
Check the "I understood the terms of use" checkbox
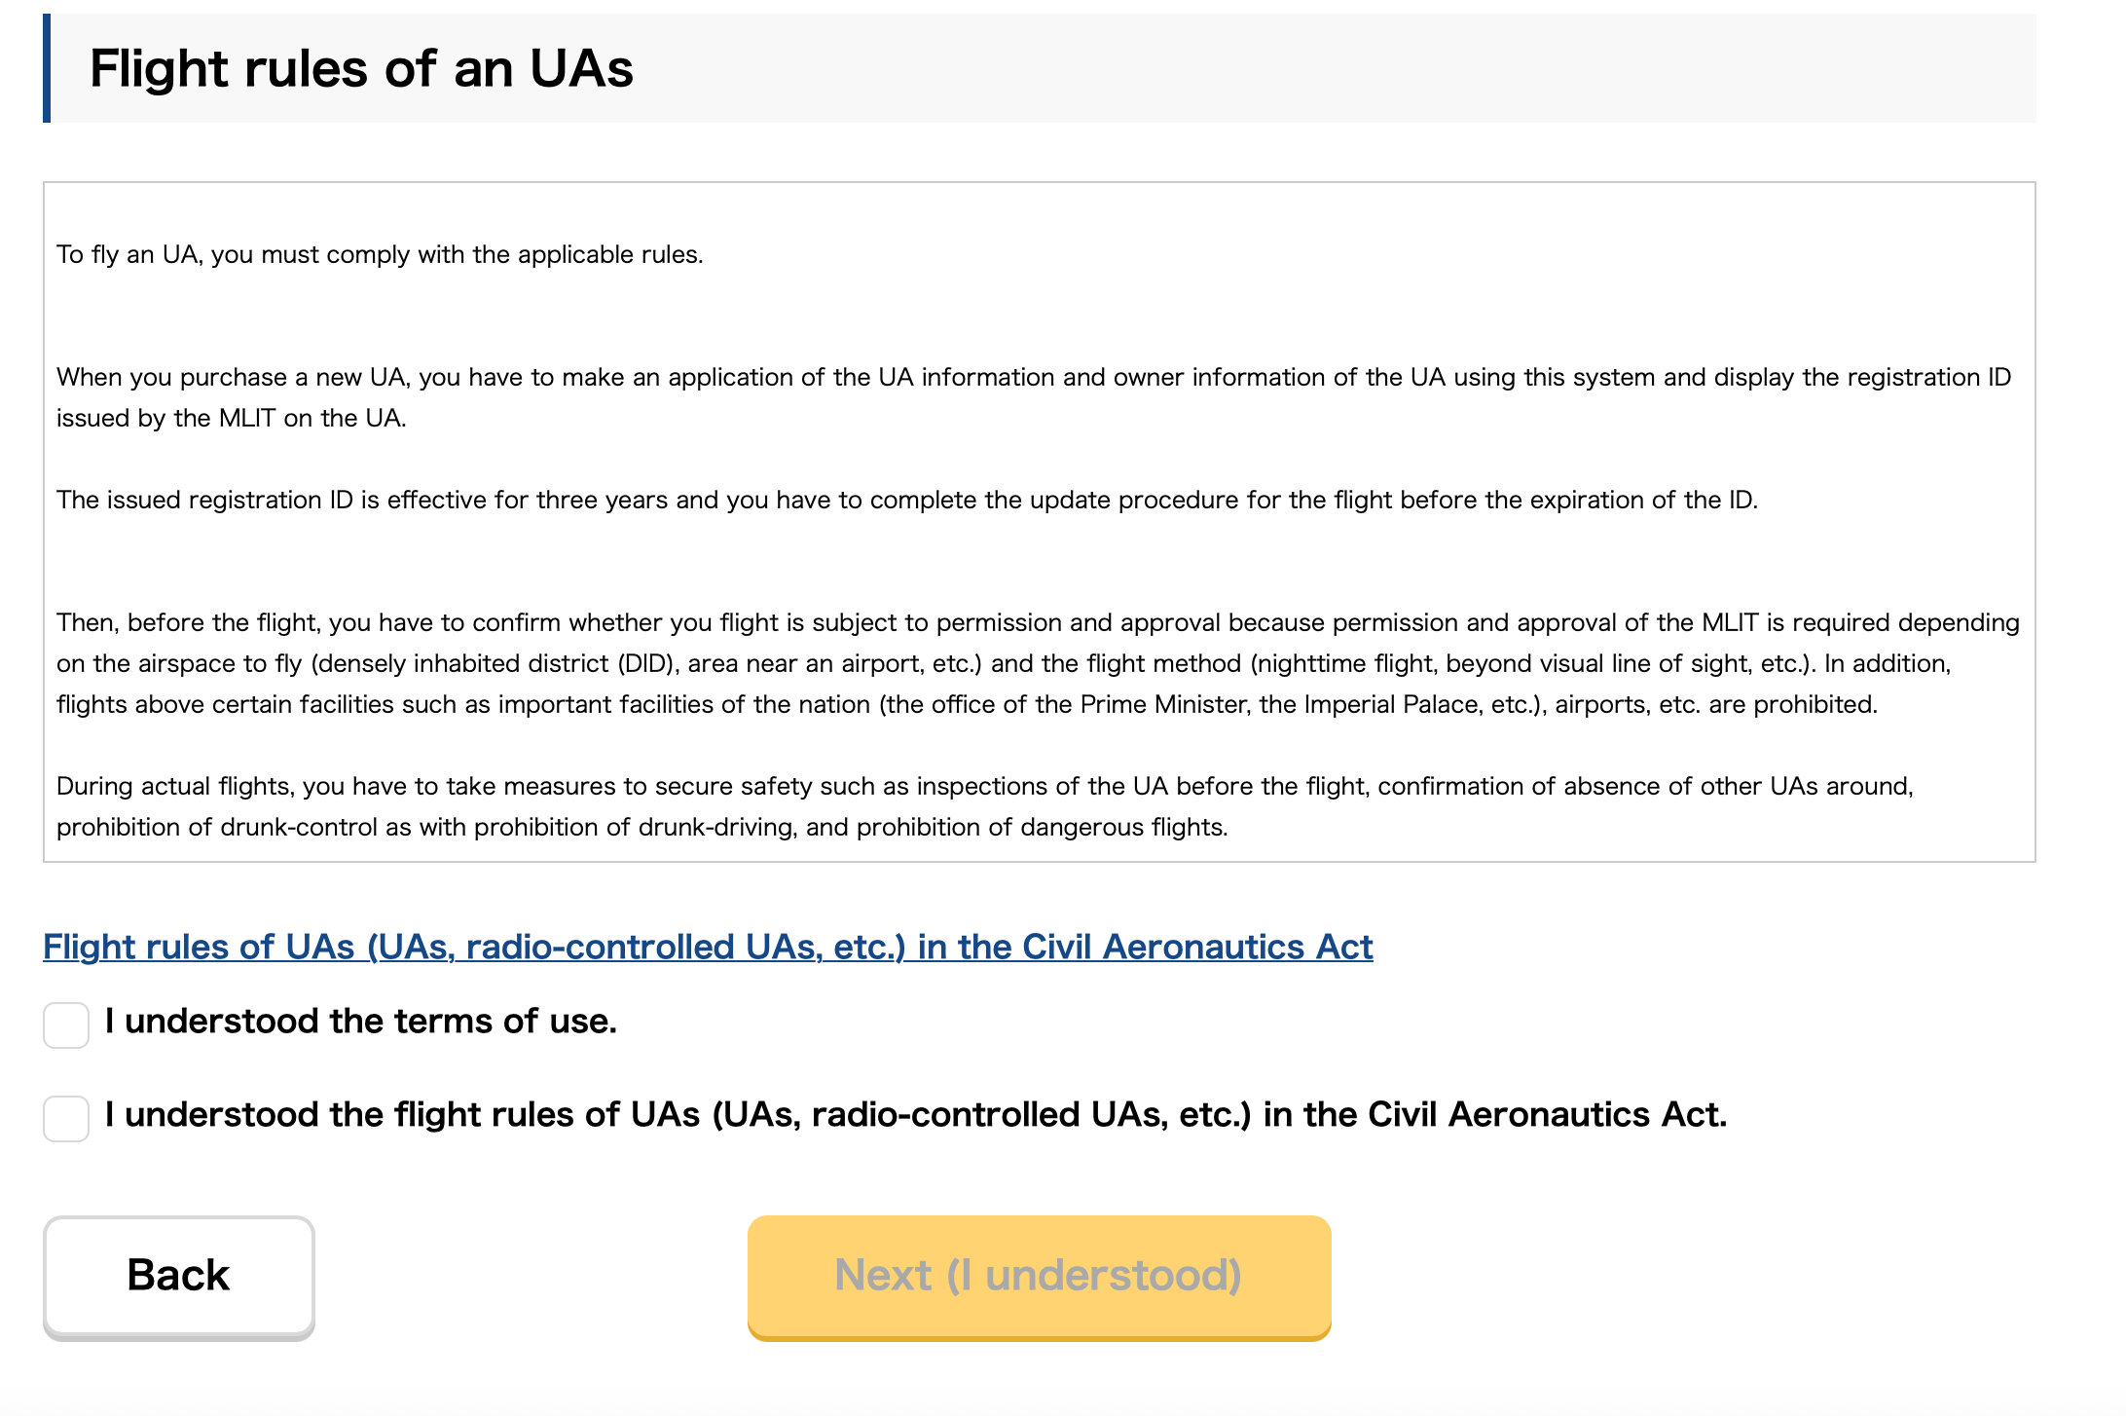[x=66, y=1025]
